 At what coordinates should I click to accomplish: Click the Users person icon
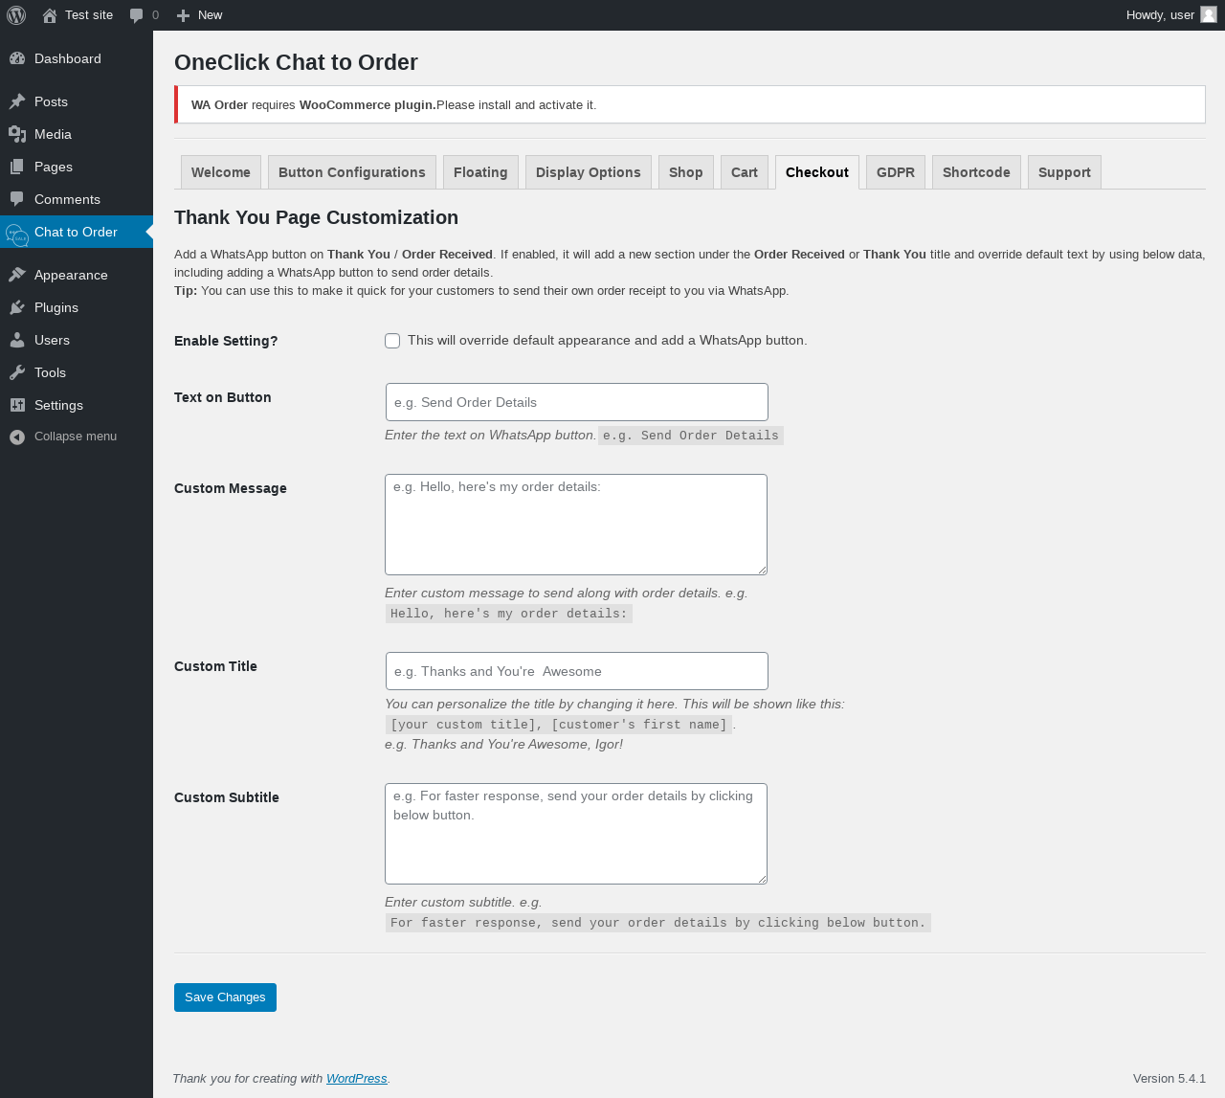click(x=17, y=340)
